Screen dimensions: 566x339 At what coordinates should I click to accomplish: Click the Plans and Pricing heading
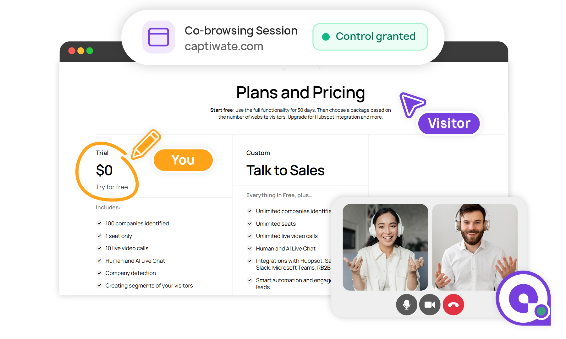pyautogui.click(x=300, y=93)
